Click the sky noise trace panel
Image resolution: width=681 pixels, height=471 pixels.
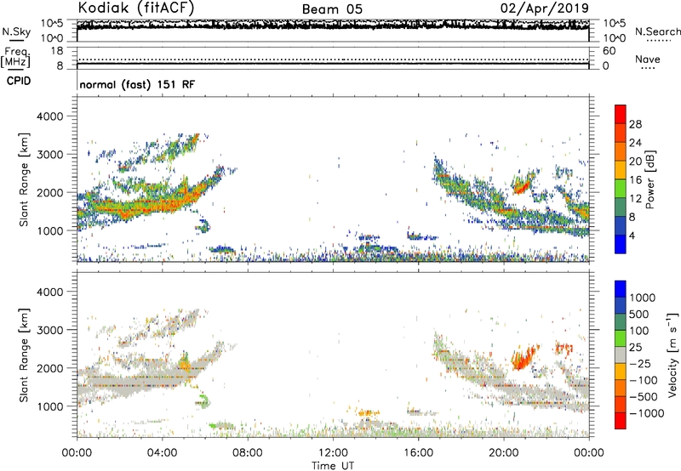click(x=333, y=31)
